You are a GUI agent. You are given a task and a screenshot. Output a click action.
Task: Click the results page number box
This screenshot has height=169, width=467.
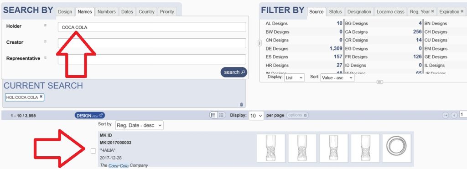[463, 114]
